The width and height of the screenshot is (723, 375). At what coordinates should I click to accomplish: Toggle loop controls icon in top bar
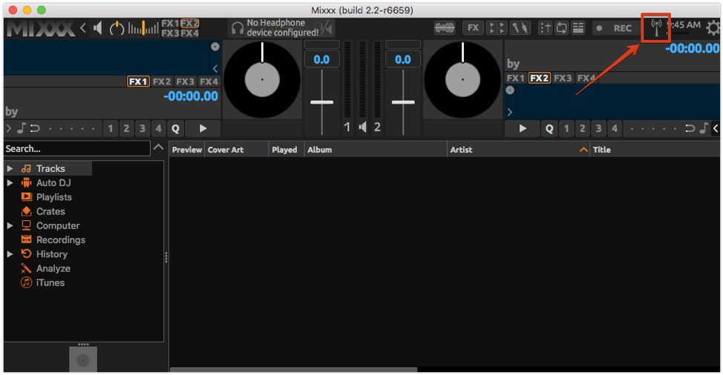pos(562,28)
